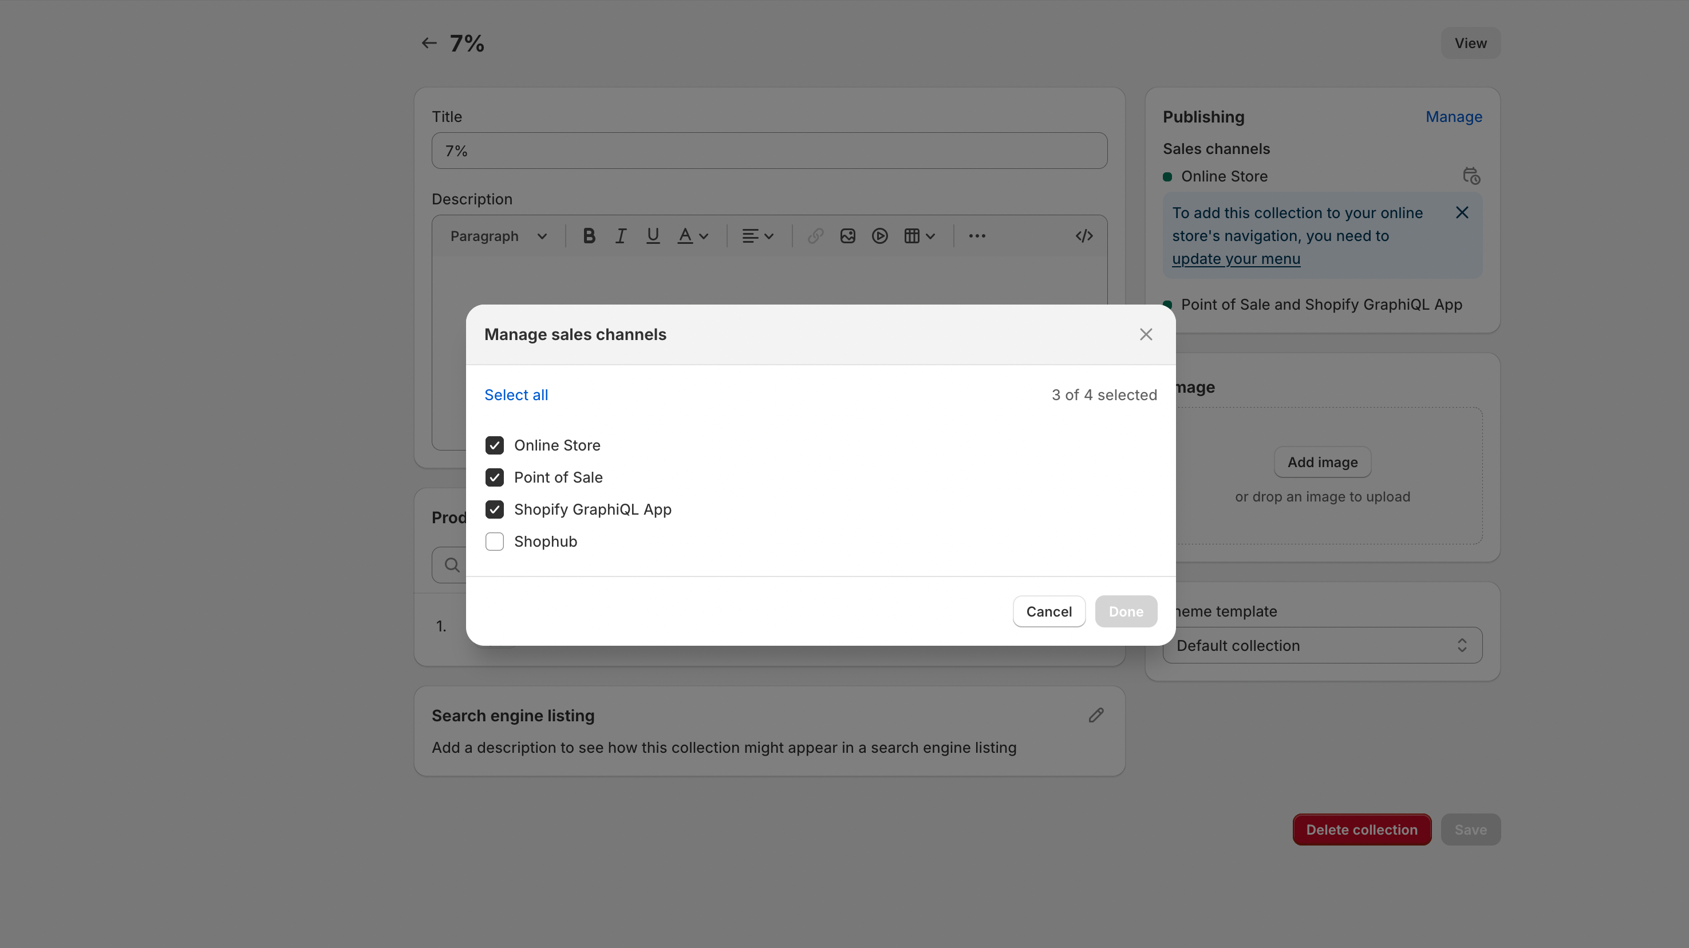Open the update your menu link
This screenshot has height=948, width=1689.
tap(1236, 258)
